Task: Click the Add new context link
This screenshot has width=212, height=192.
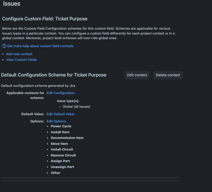Action: [x=19, y=54]
